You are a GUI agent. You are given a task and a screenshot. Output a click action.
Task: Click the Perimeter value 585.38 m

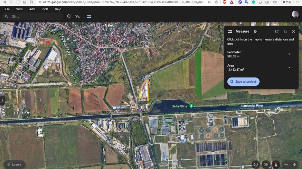point(233,56)
